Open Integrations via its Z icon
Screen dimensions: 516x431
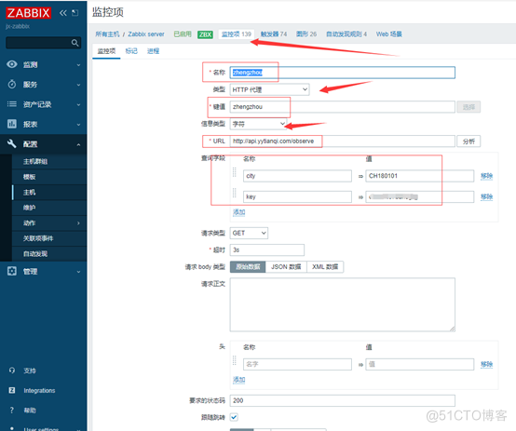tap(12, 390)
